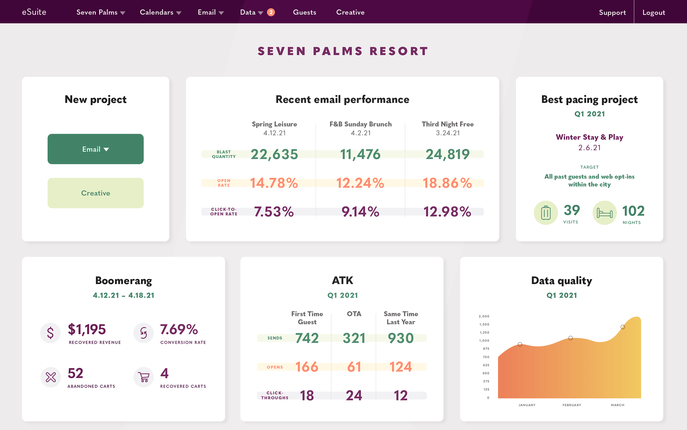Click the conversion rate cycle icon
The image size is (687, 430).
click(144, 333)
